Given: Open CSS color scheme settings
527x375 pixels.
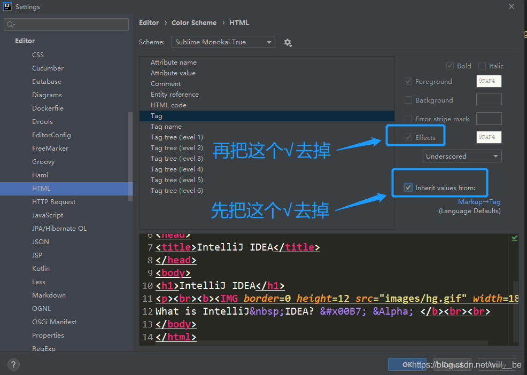Looking at the screenshot, I should point(38,55).
